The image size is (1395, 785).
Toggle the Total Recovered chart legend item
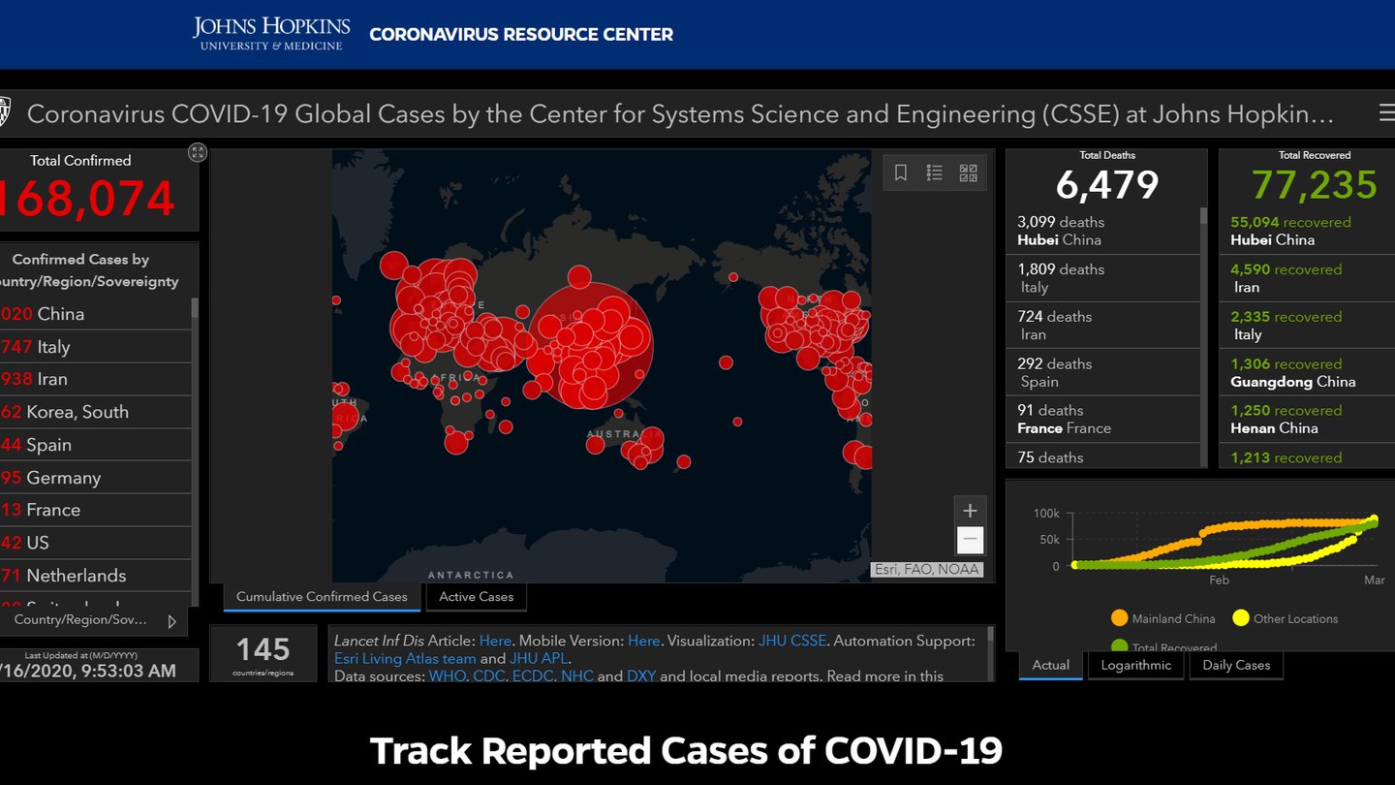tap(1163, 645)
